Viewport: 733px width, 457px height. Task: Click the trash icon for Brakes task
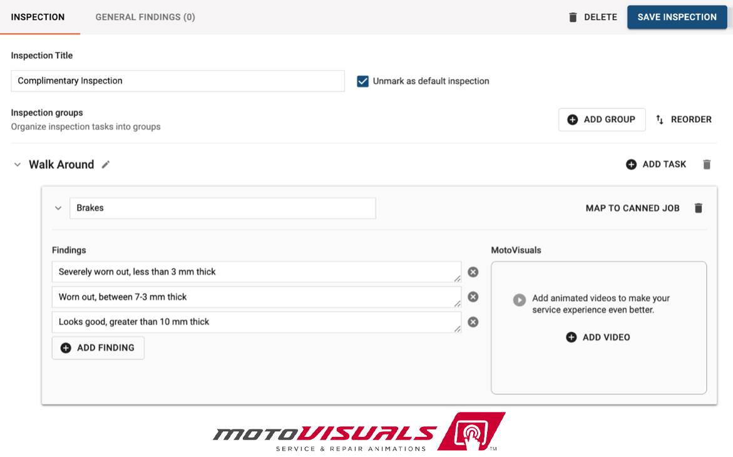(x=699, y=208)
